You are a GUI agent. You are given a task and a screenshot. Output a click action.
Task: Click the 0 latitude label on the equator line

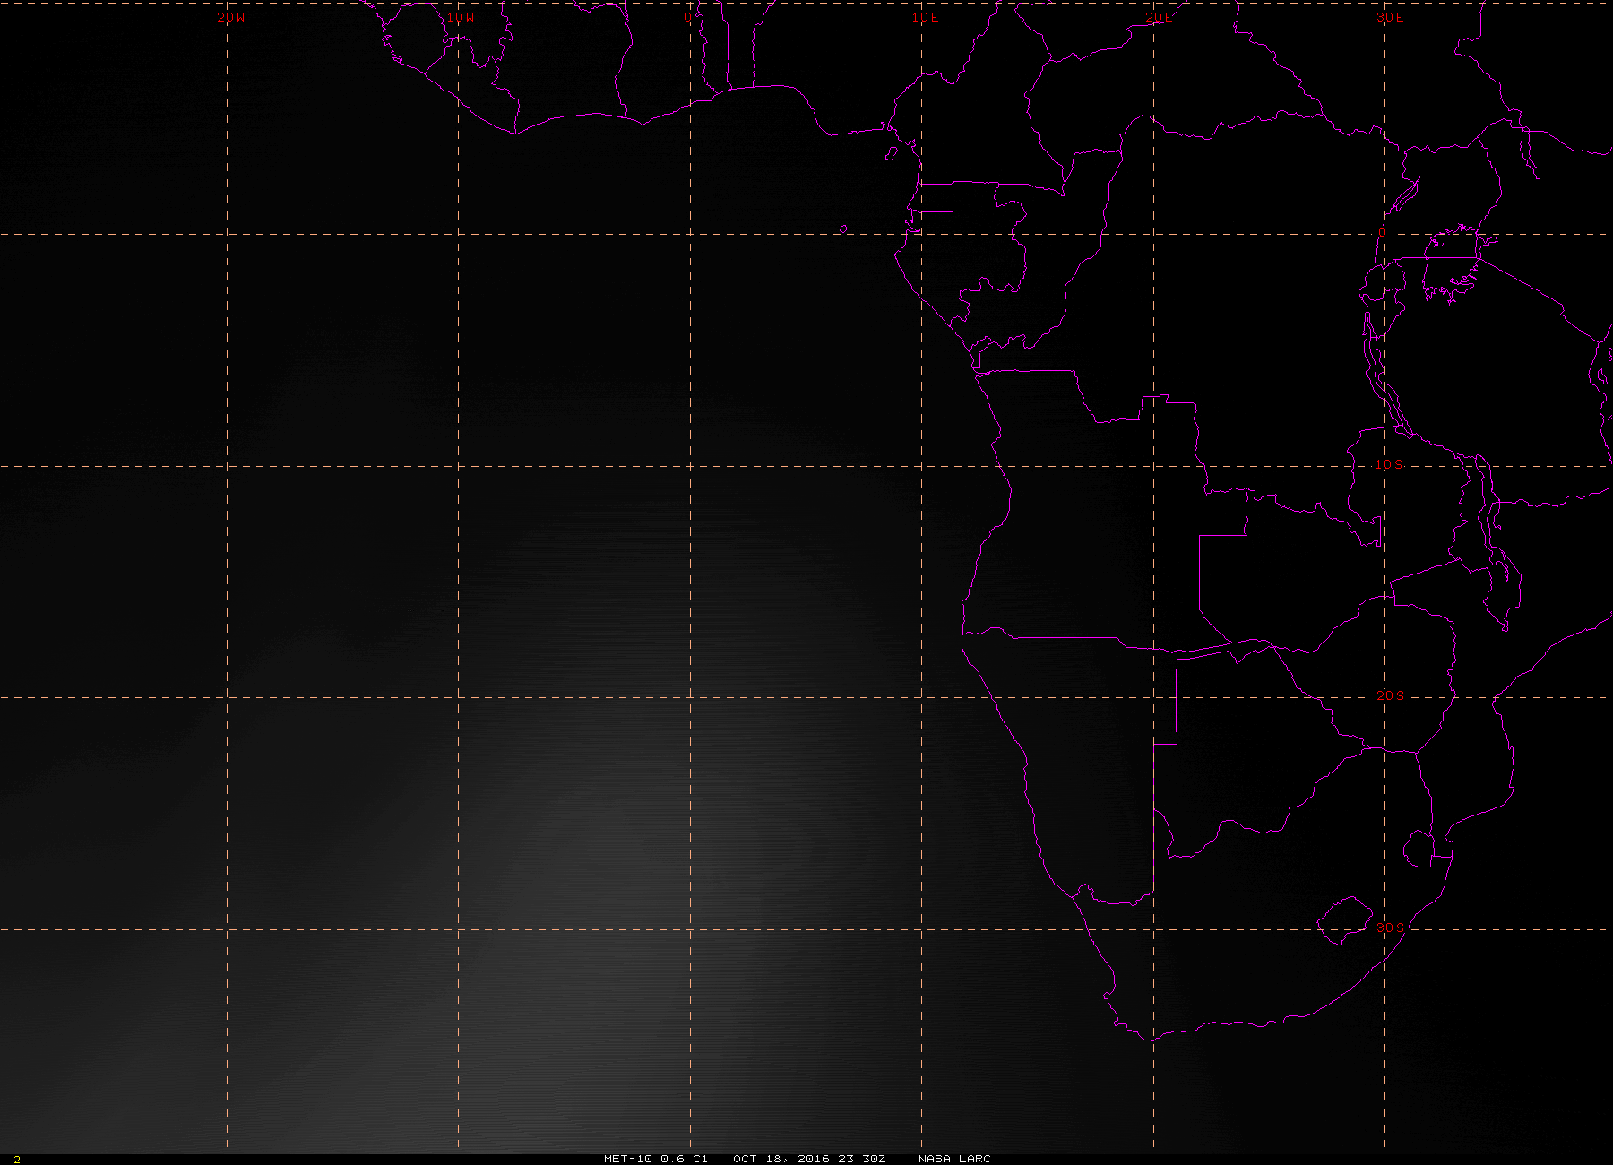point(1382,233)
